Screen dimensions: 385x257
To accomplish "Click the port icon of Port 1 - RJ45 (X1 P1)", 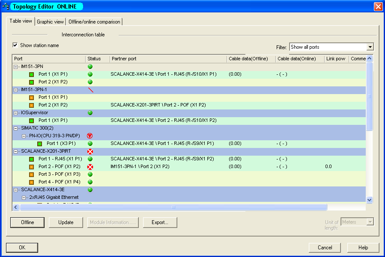I will [x=31, y=159].
